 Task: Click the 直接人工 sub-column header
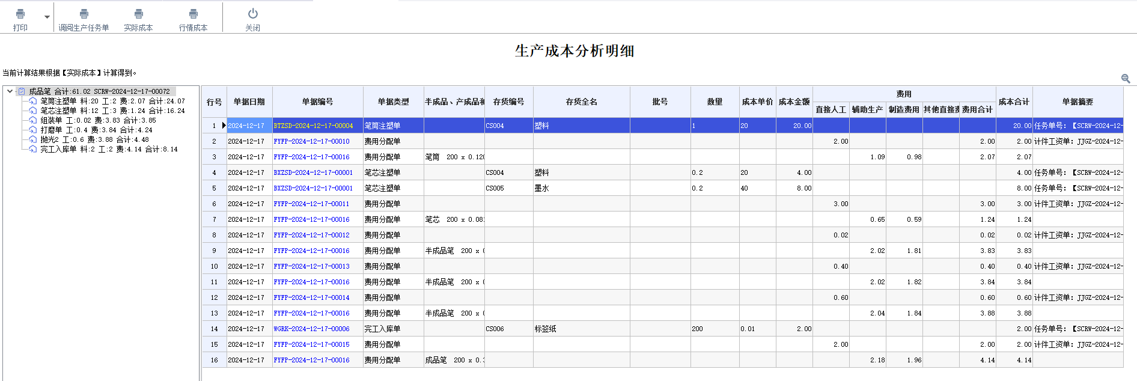[831, 109]
